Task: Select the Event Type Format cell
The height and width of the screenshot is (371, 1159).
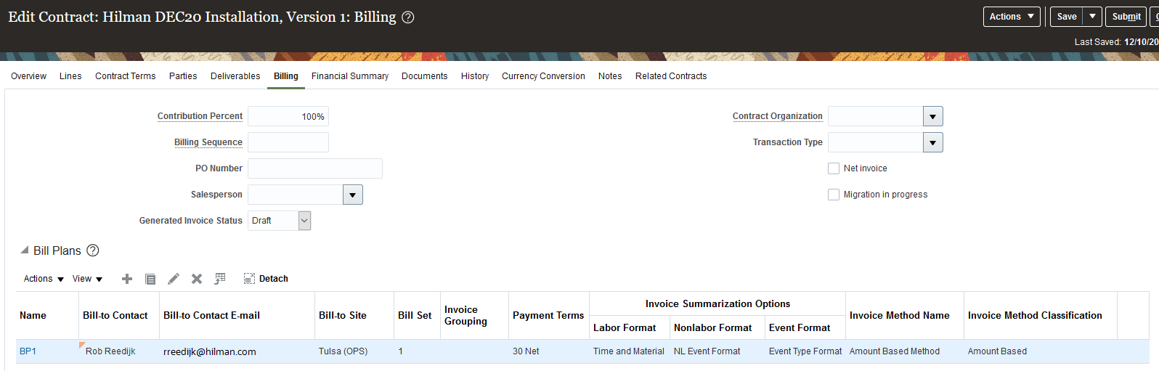Action: 805,351
